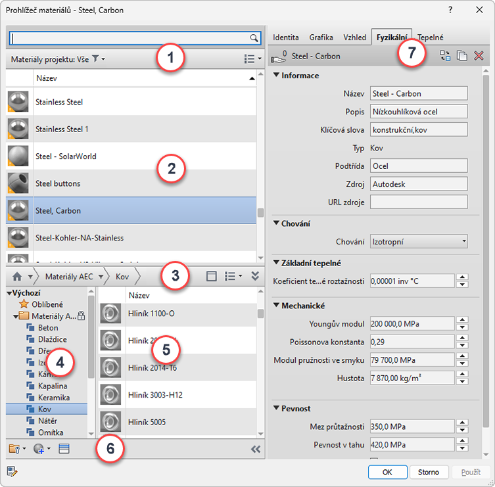Collapse the Výchozí tree node
The image size is (495, 487).
[9, 293]
